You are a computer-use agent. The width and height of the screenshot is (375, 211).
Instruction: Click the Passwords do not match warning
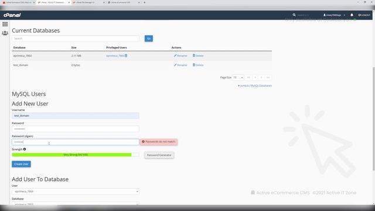(x=159, y=142)
